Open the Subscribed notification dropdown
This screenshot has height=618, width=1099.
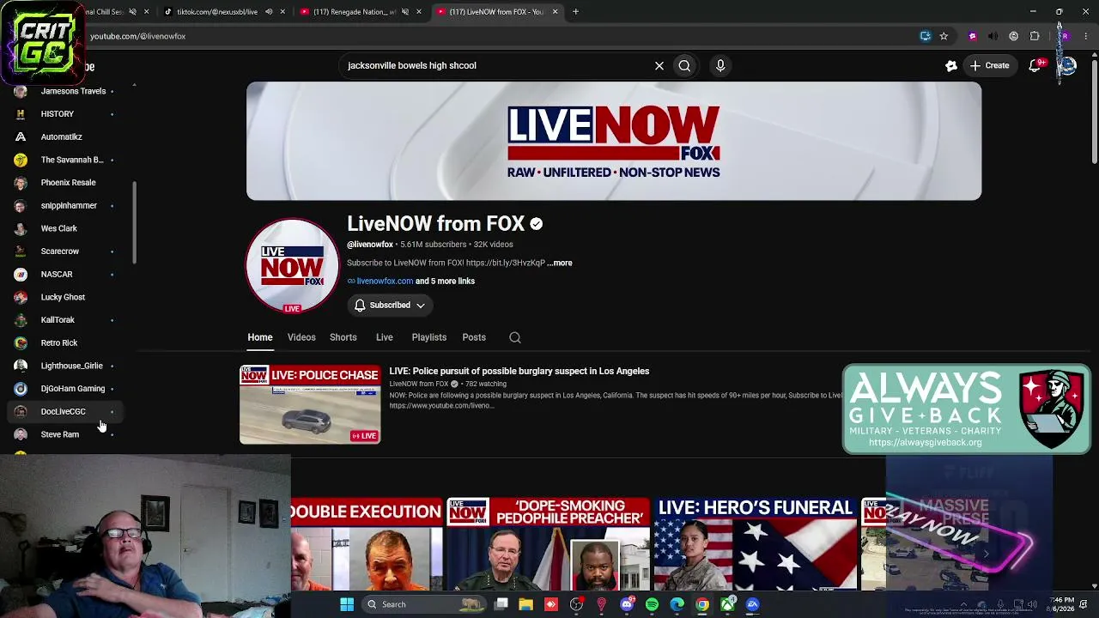click(x=389, y=305)
